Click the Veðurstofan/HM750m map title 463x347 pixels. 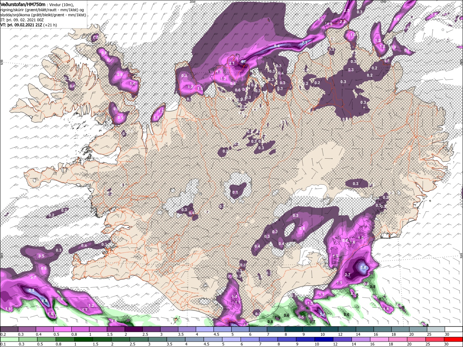(x=23, y=4)
